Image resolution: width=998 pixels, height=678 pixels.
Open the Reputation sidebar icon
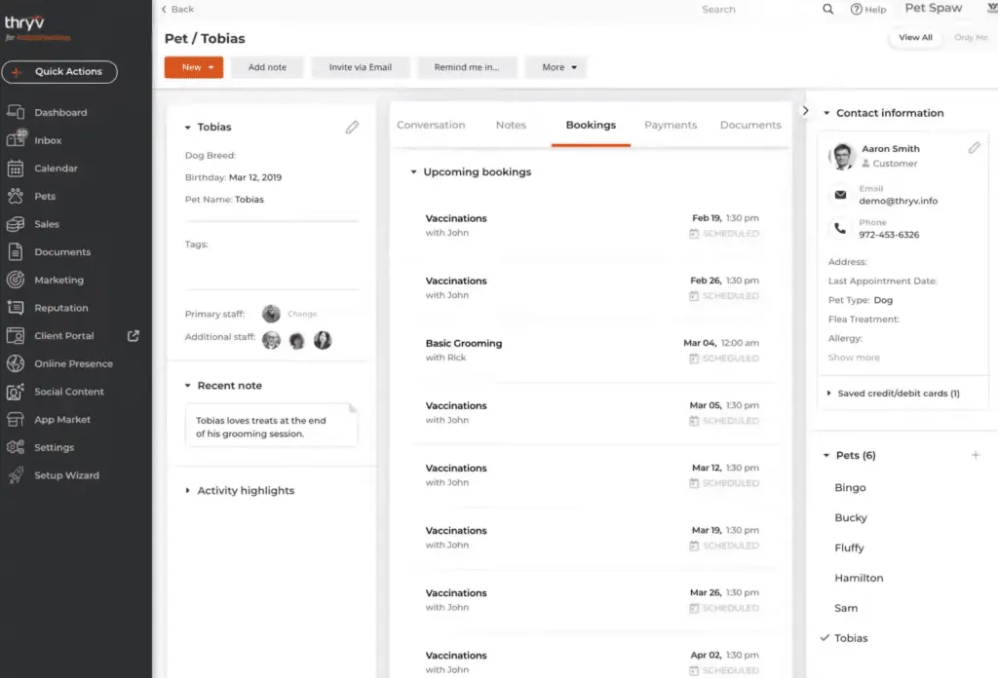tap(16, 308)
